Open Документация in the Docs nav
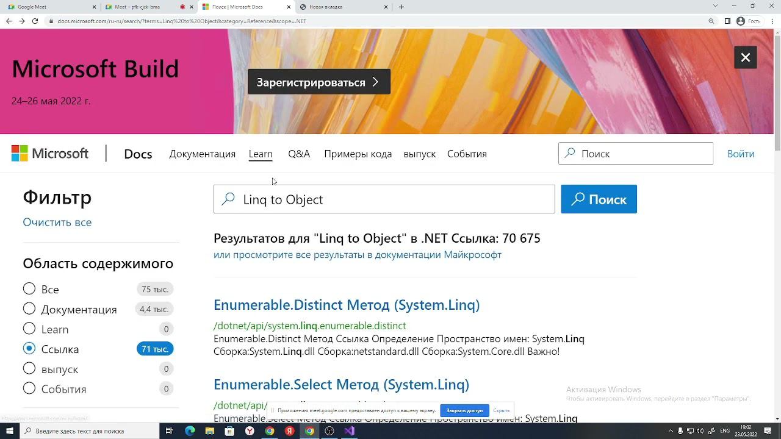Image resolution: width=781 pixels, height=439 pixels. (203, 154)
